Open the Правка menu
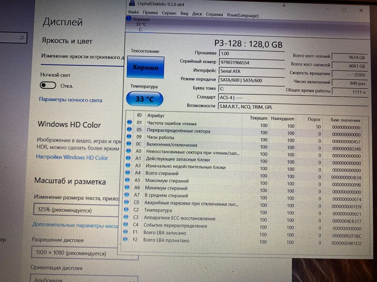This screenshot has height=282, width=377. click(x=150, y=12)
